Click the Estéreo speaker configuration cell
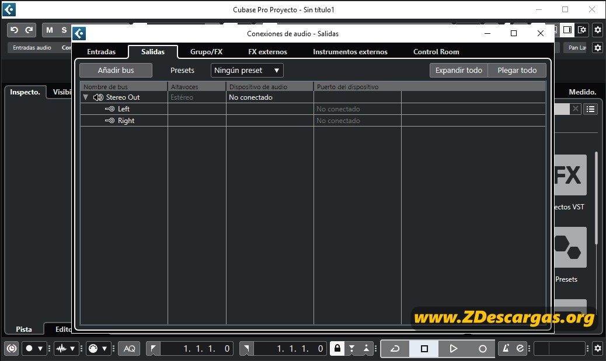 (197, 97)
